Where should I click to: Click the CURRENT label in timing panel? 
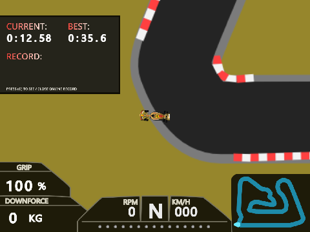pyautogui.click(x=26, y=26)
